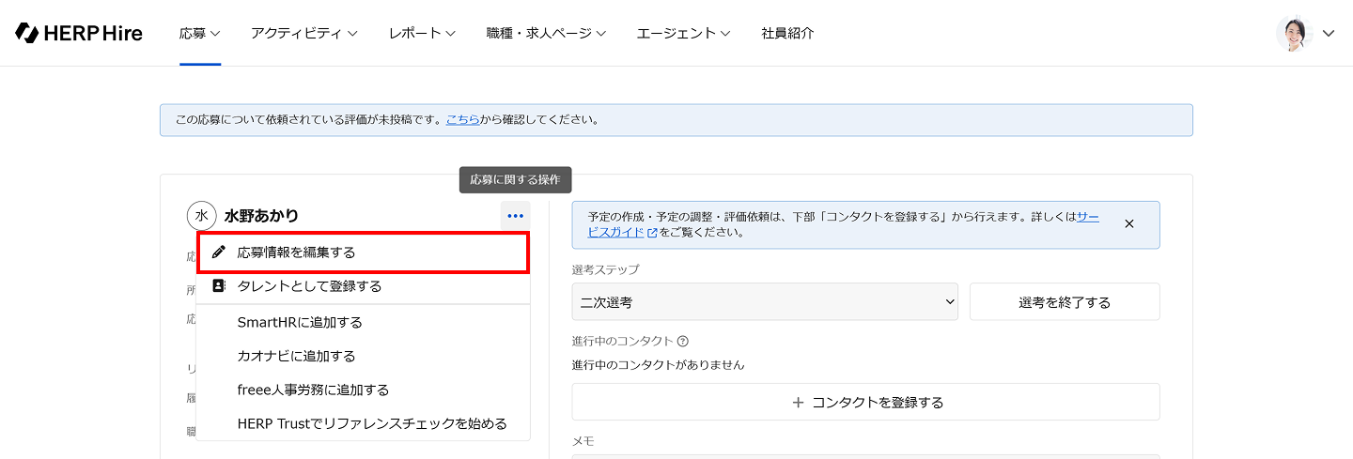This screenshot has height=459, width=1353.
Task: Open the 選考ステップ select box
Action: click(765, 302)
